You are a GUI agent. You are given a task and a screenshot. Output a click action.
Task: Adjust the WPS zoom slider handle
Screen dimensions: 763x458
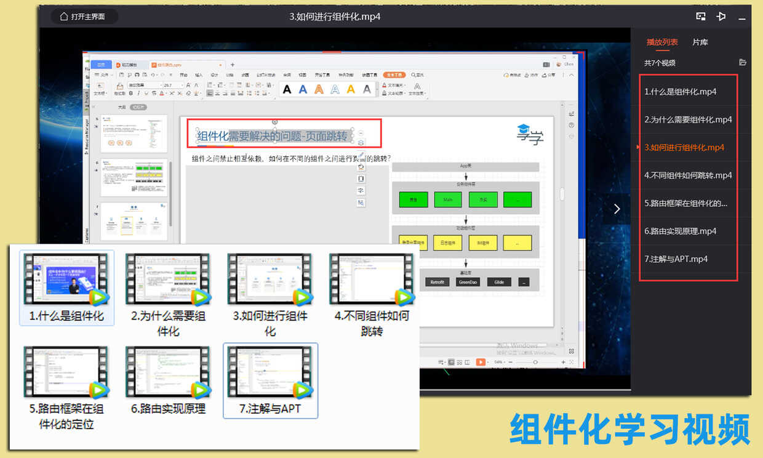(x=535, y=362)
